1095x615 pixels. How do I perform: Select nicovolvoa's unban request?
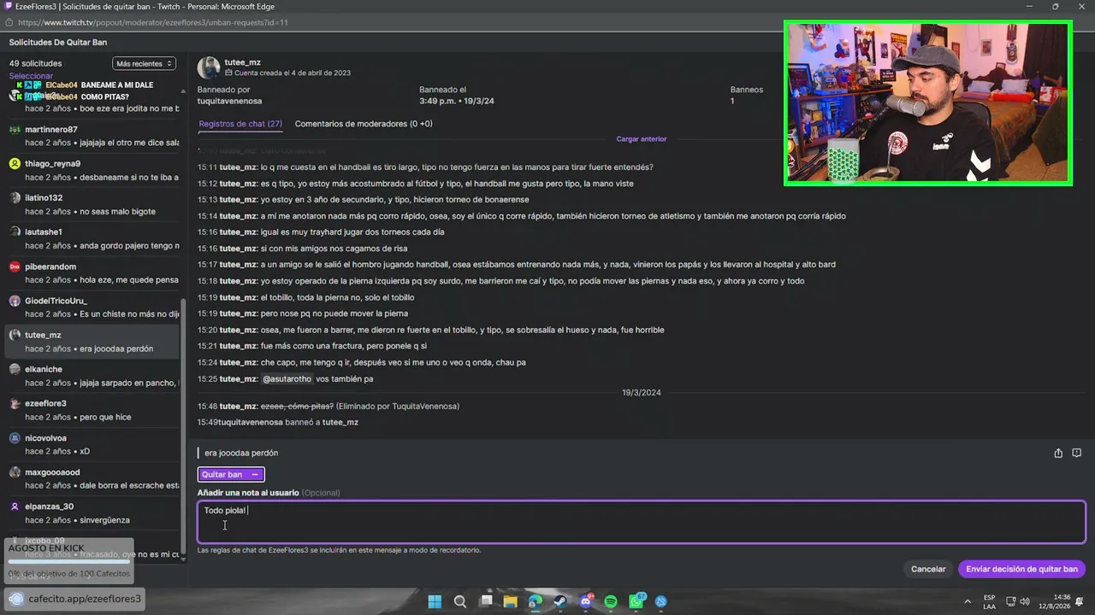coord(92,444)
